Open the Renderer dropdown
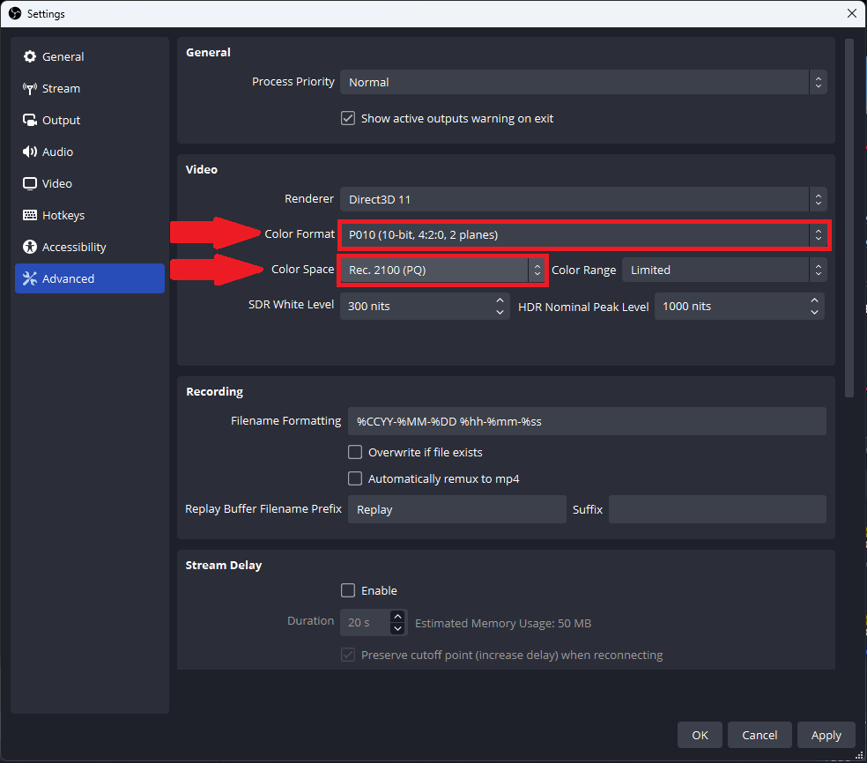Screen dimensions: 867x763 click(583, 199)
